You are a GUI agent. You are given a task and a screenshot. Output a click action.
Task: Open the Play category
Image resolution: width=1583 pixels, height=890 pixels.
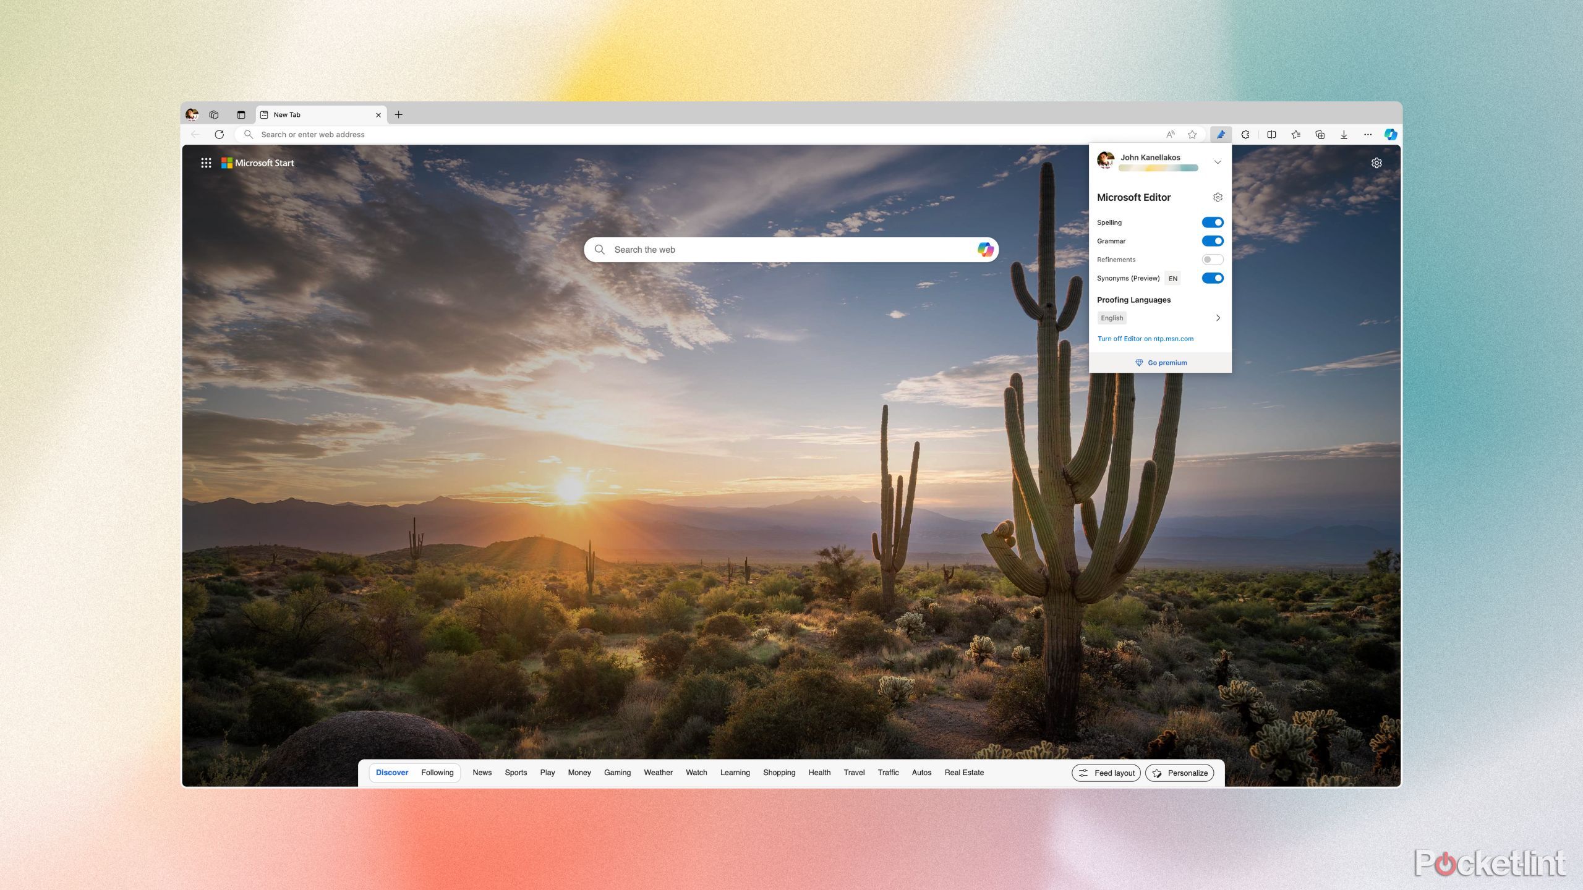pos(547,773)
